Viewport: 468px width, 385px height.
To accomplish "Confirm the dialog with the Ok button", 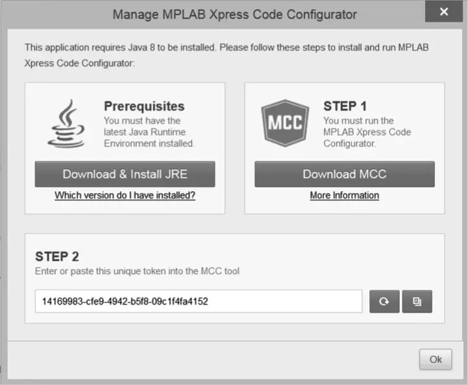I will 435,359.
